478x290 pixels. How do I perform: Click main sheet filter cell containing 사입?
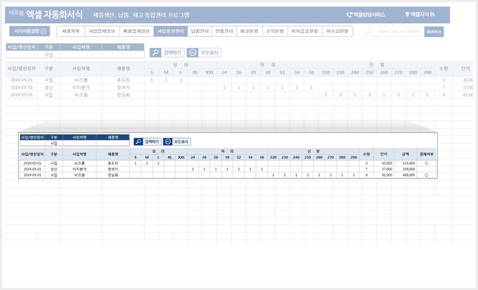click(x=48, y=54)
